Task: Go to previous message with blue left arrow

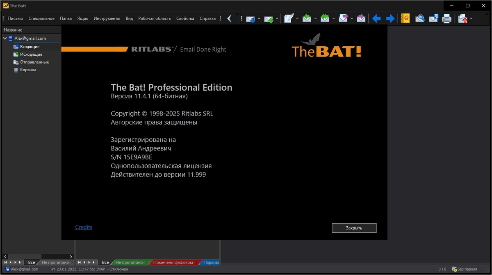Action: click(376, 18)
